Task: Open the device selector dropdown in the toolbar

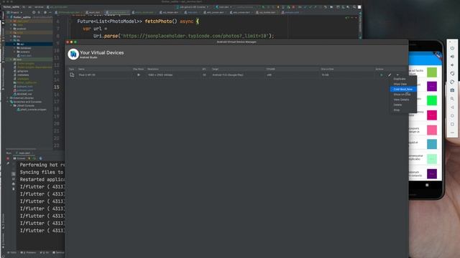Action: coord(193,7)
